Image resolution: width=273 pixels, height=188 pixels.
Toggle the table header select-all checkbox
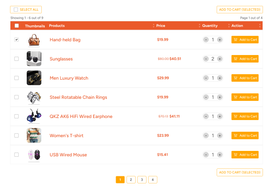tap(17, 26)
